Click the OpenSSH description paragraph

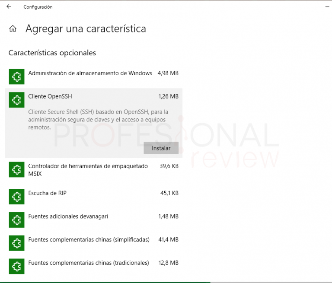pos(98,120)
